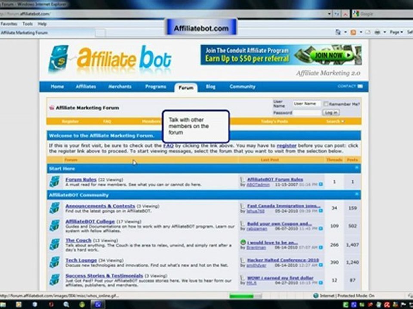The height and width of the screenshot is (309, 413).
Task: Select the Forum tab in site navigation
Action: click(186, 88)
